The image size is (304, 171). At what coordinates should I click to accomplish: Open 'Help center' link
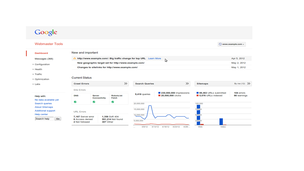[41, 114]
